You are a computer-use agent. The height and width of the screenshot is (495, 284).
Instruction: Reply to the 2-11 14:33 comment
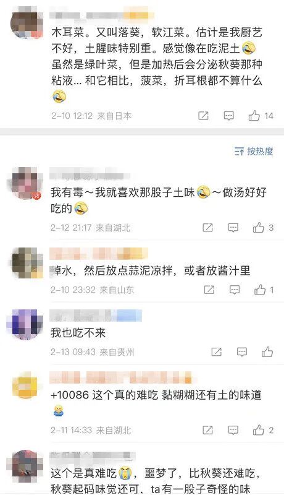pyautogui.click(x=233, y=430)
